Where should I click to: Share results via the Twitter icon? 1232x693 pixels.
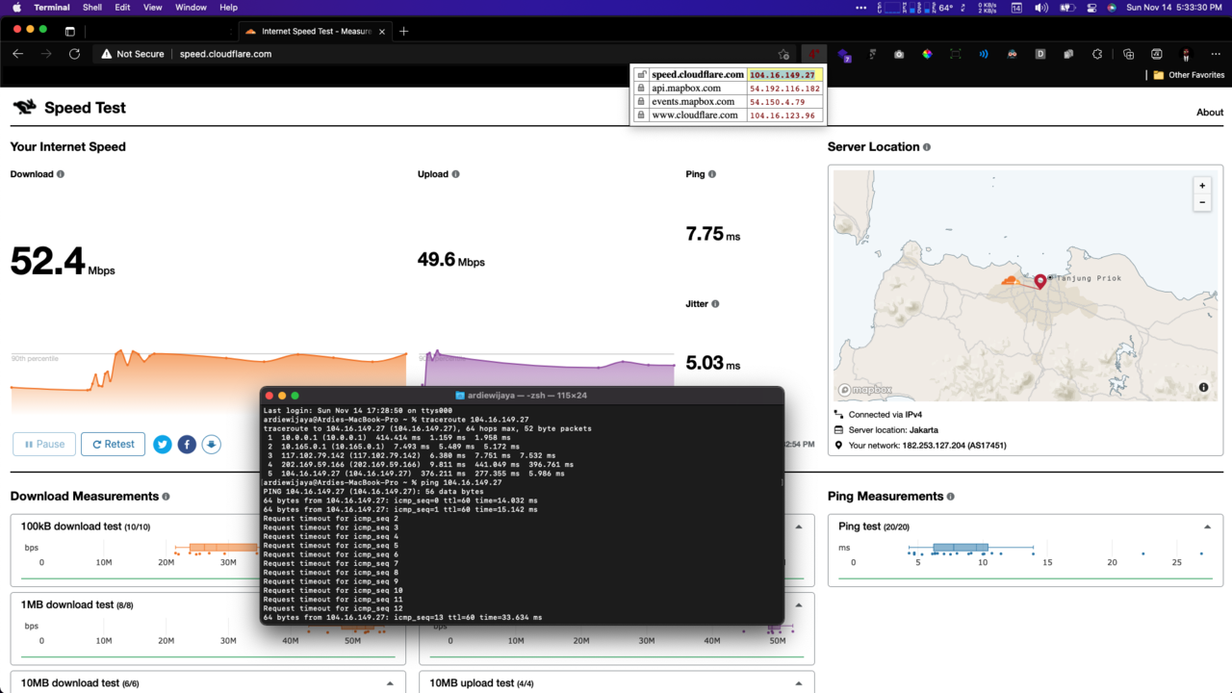162,444
